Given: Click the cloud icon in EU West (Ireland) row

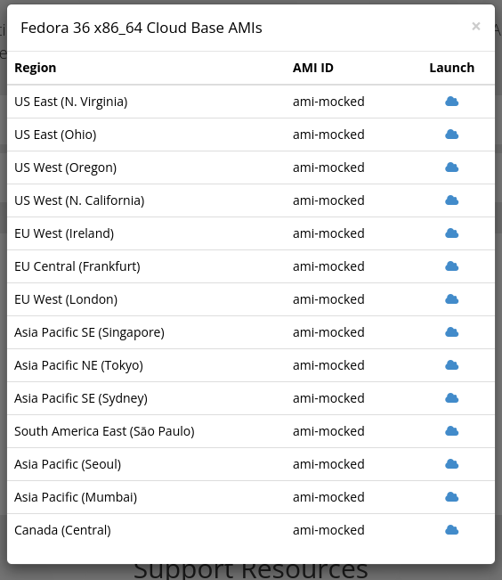Looking at the screenshot, I should click(x=452, y=233).
